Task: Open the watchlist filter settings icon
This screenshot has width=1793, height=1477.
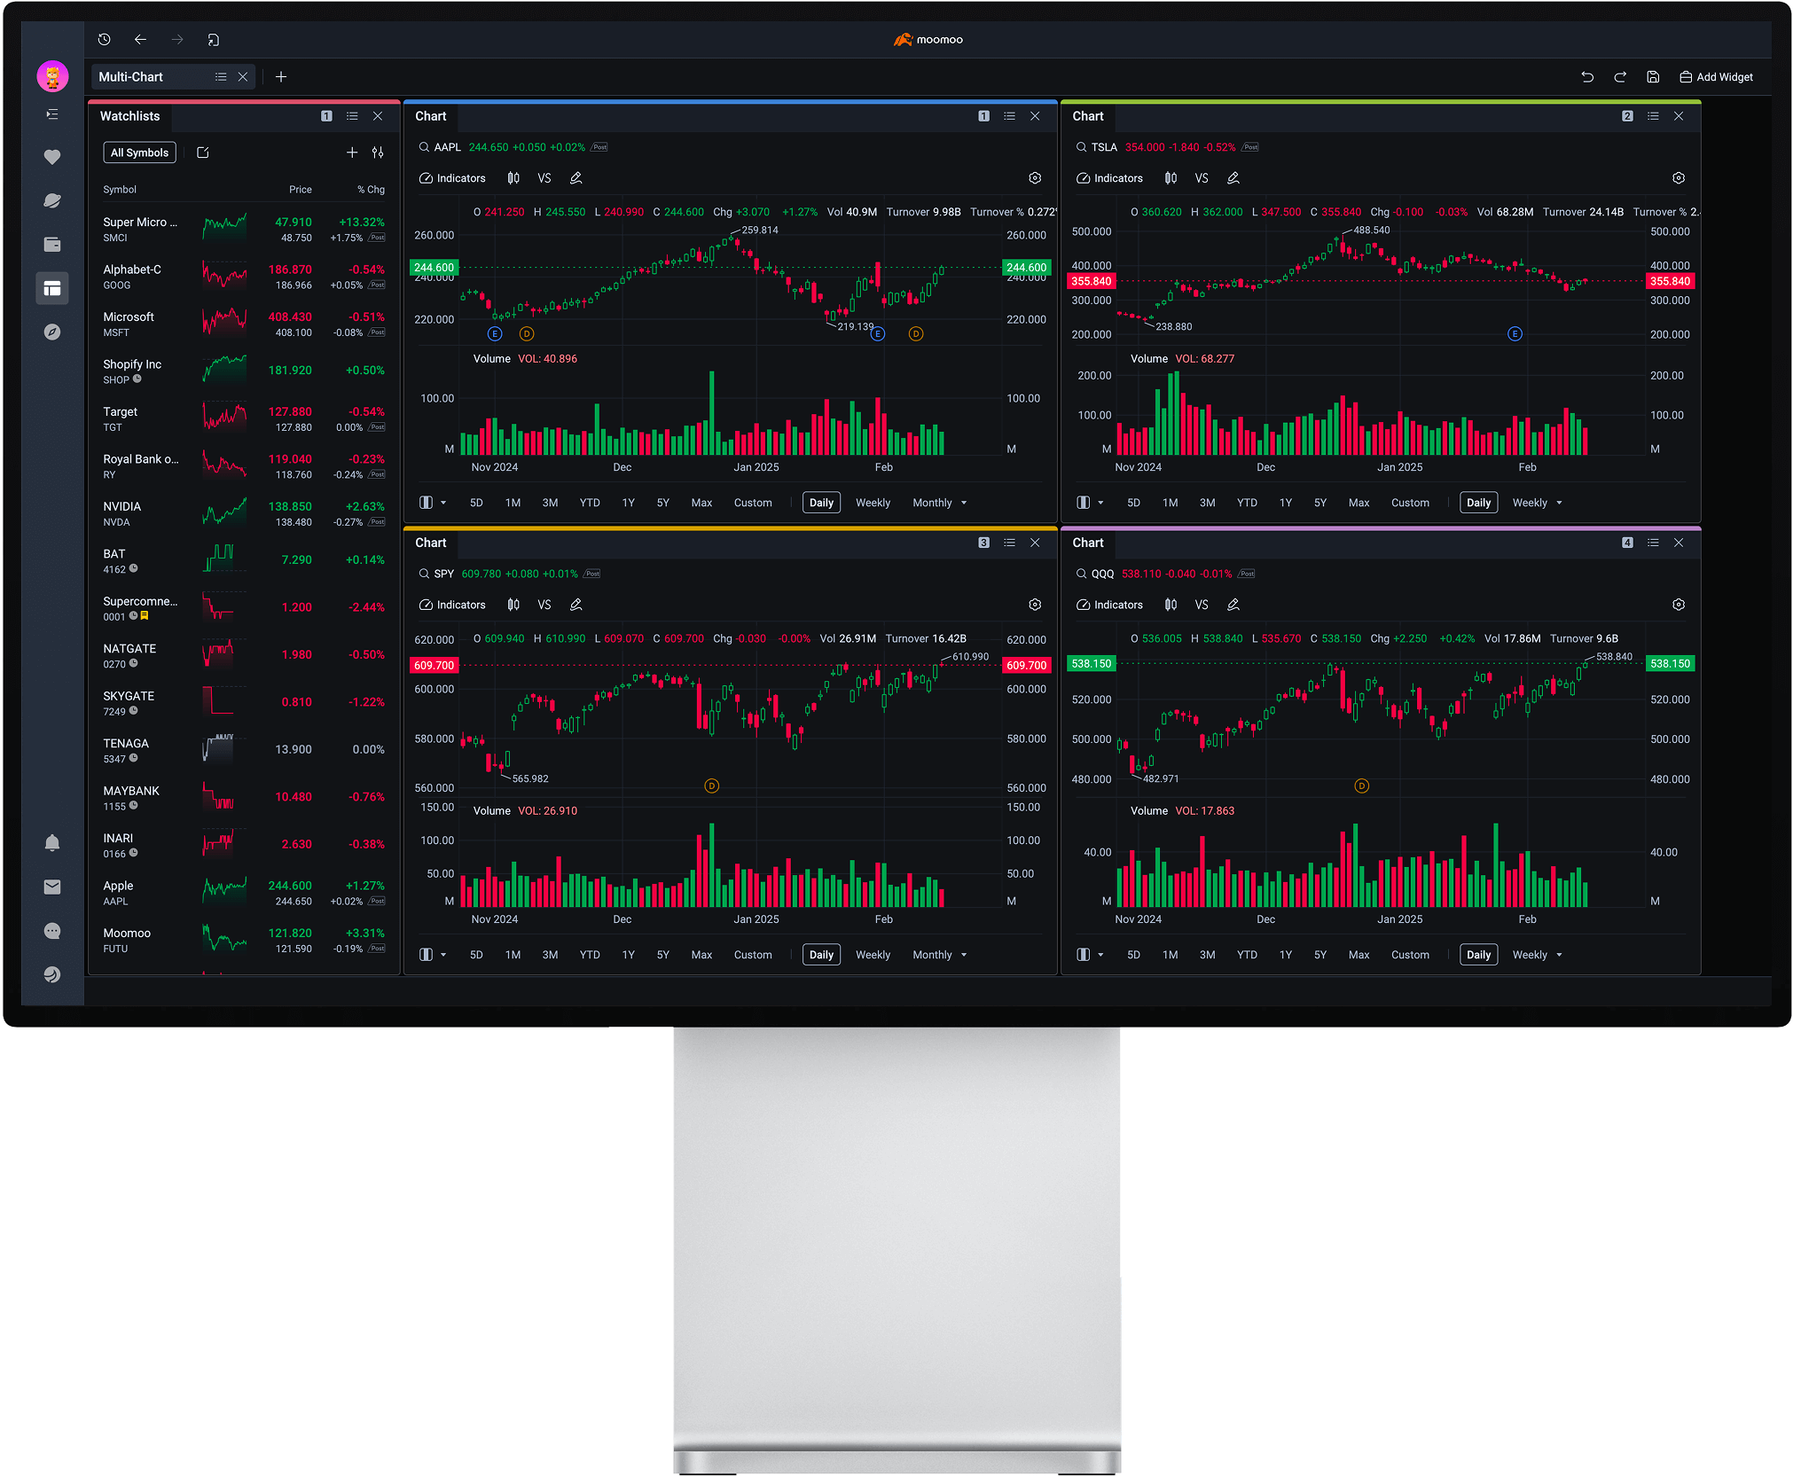Action: [x=378, y=152]
